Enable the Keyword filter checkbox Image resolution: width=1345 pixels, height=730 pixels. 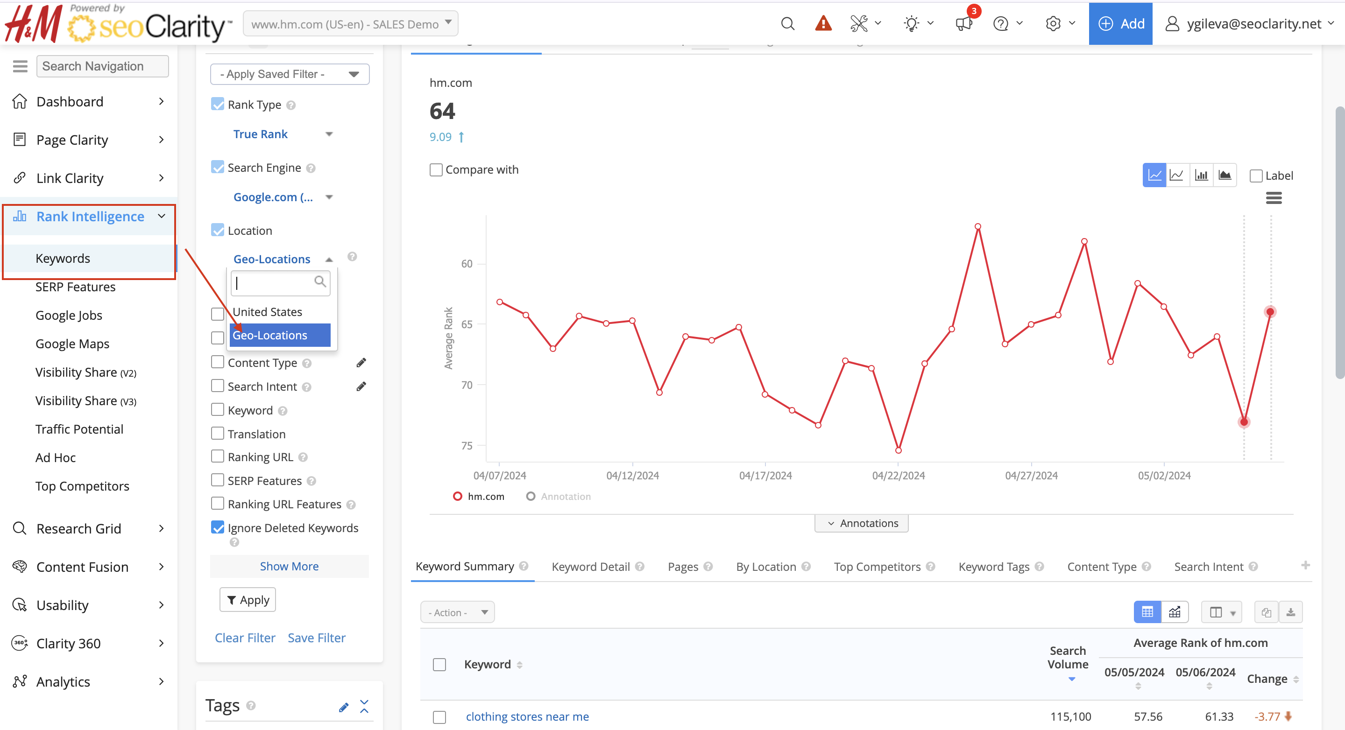click(217, 410)
